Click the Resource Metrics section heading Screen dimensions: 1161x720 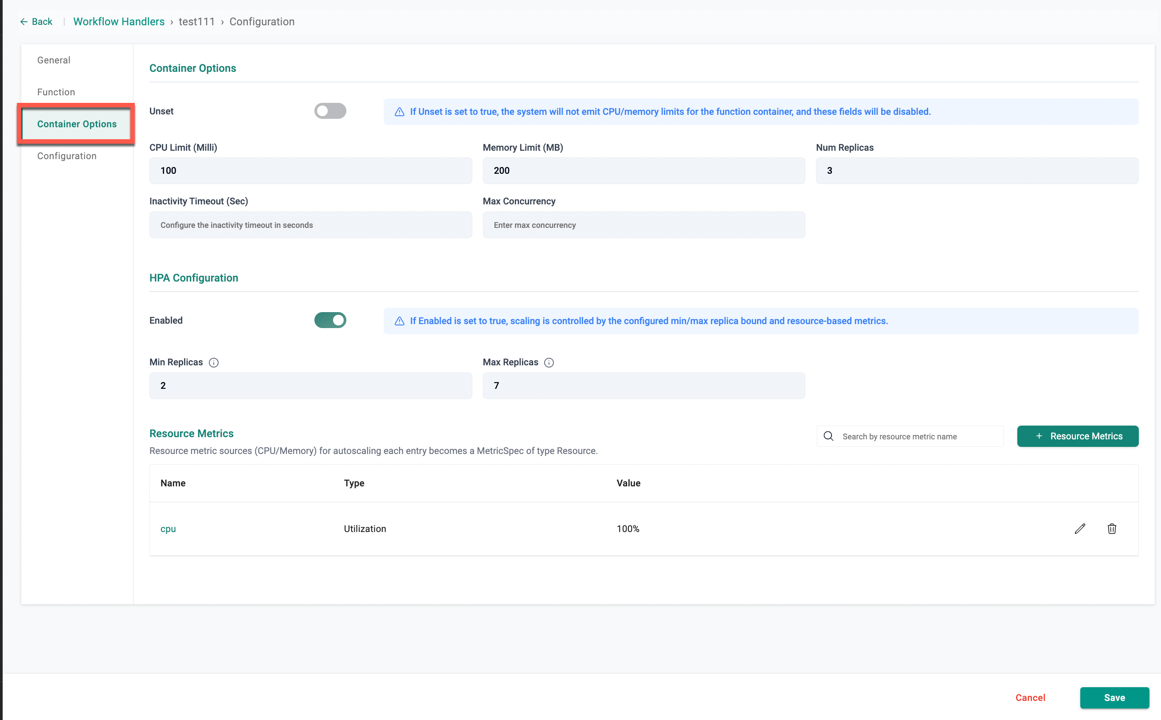click(x=192, y=433)
